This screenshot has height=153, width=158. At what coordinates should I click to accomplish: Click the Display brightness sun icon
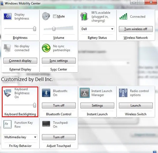click(x=8, y=16)
